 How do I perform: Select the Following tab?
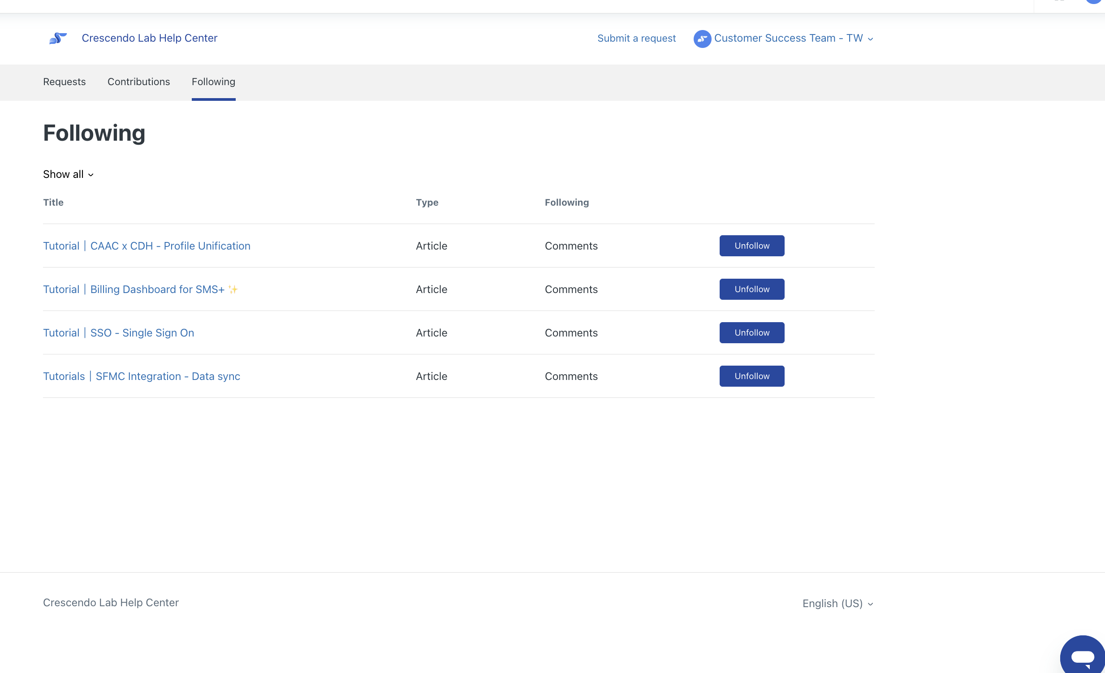(213, 82)
